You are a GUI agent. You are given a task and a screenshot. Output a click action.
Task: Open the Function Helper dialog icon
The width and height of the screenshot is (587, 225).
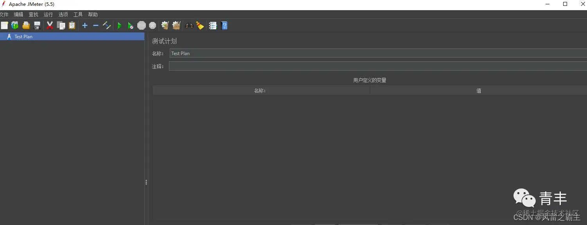(213, 25)
